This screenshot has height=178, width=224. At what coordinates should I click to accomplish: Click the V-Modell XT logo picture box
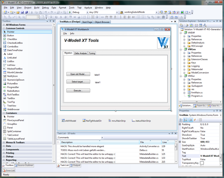163,43
